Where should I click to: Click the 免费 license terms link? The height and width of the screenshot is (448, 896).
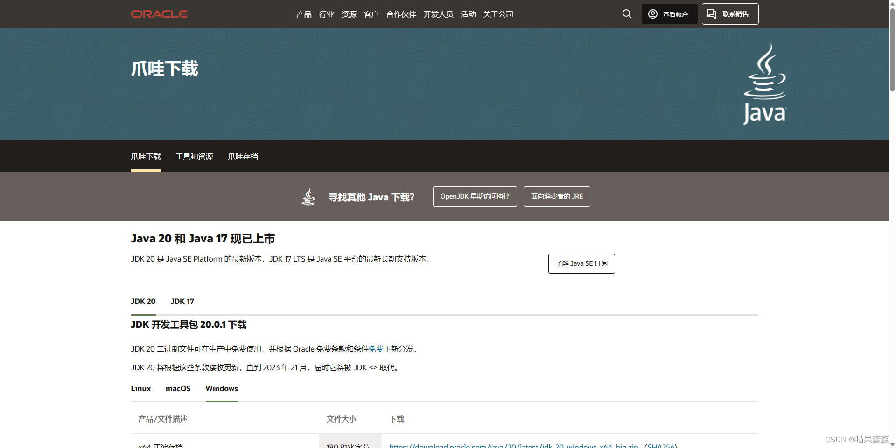point(376,349)
